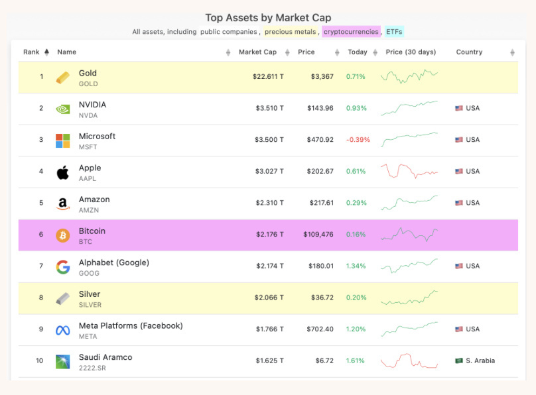This screenshot has height=395, width=536.
Task: Open the precious metals filter tag
Action: [x=290, y=32]
